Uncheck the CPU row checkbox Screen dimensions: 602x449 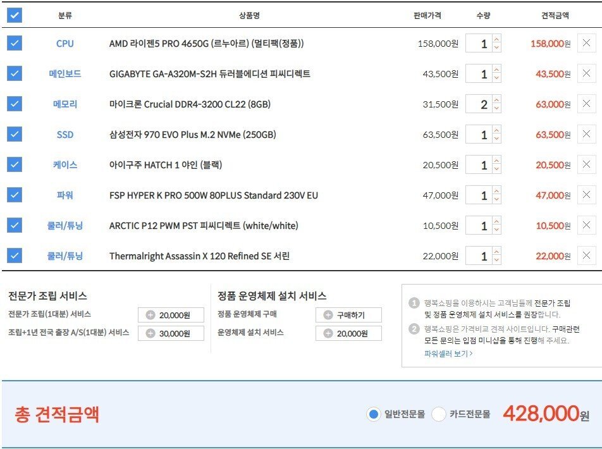point(14,44)
